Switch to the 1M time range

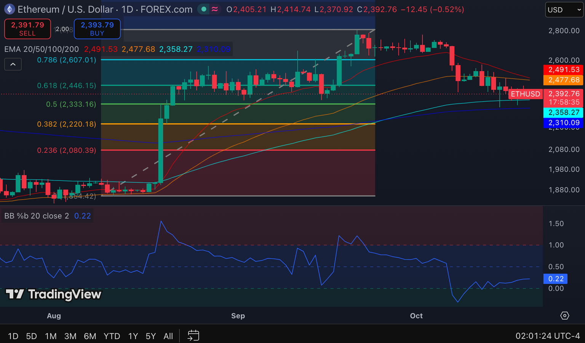(x=51, y=336)
